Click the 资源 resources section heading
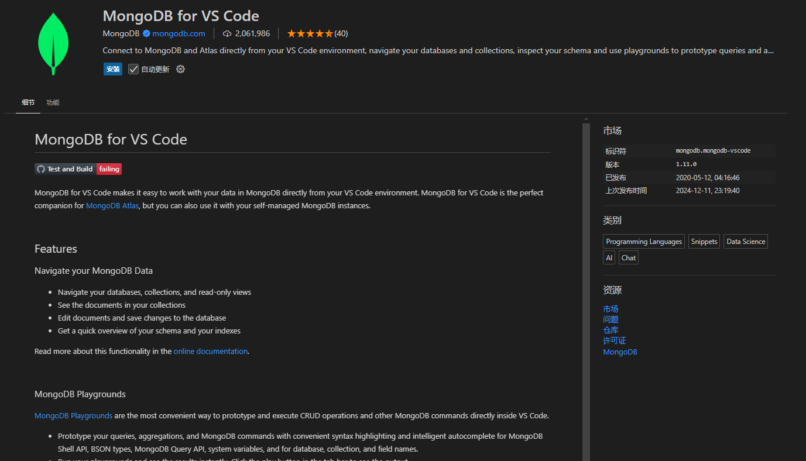The width and height of the screenshot is (806, 461). [612, 290]
